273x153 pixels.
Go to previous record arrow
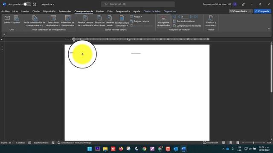179,17
